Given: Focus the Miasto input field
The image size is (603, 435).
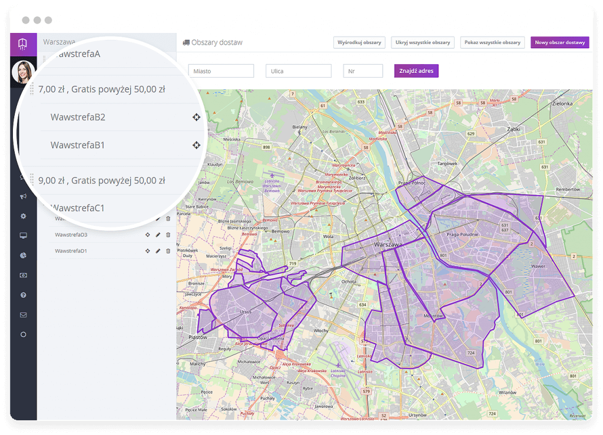Looking at the screenshot, I should (x=221, y=71).
